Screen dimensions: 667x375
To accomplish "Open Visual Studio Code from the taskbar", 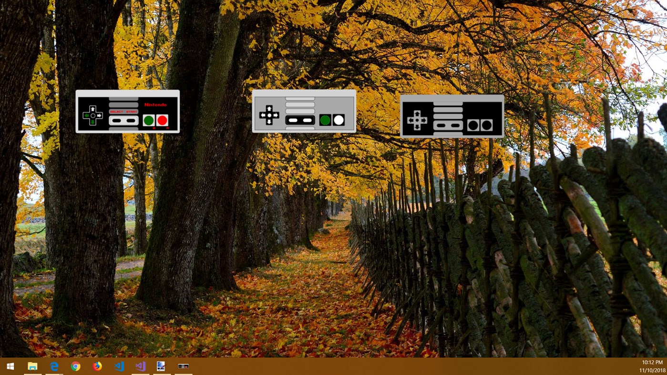I will click(118, 366).
